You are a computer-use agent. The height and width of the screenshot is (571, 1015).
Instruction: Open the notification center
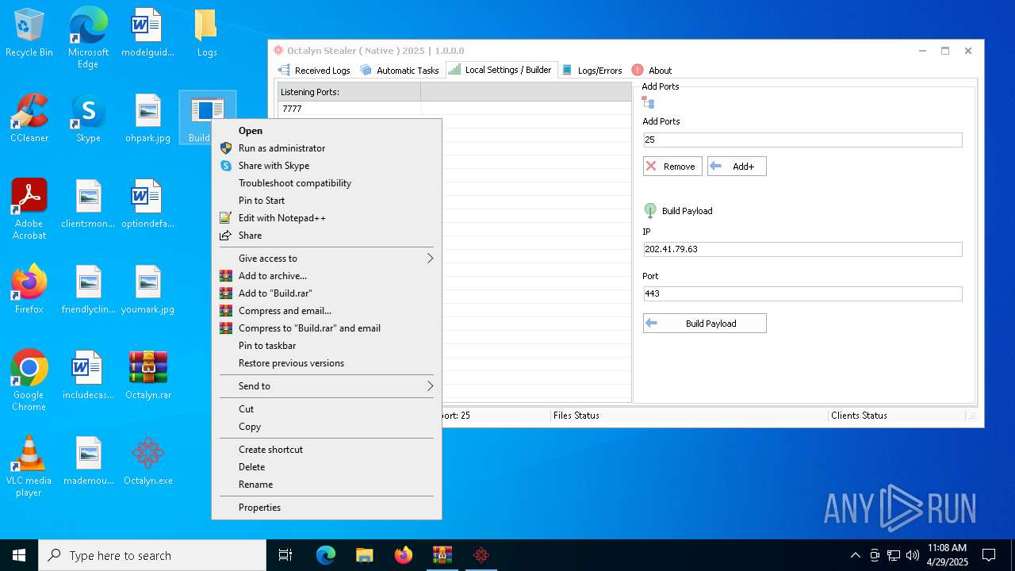[x=989, y=555]
